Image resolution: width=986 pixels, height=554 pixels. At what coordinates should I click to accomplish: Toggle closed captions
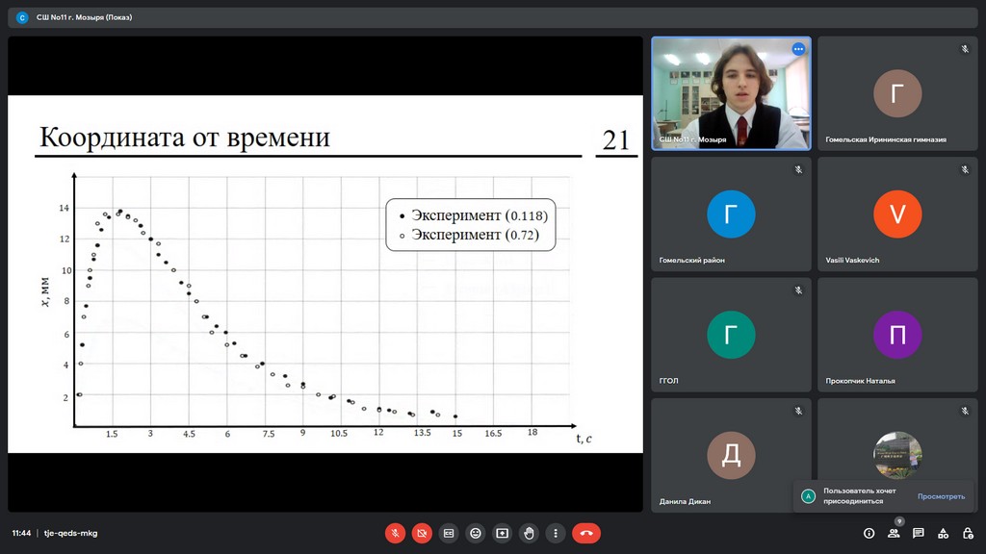[449, 533]
